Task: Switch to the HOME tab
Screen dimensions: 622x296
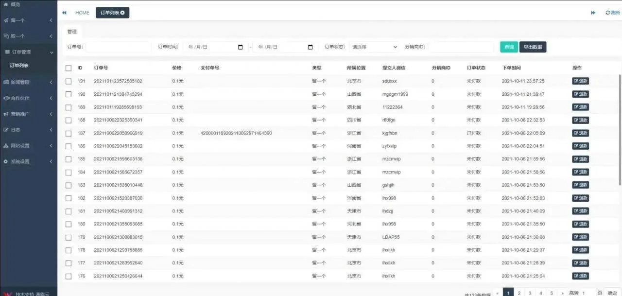Action: click(82, 12)
